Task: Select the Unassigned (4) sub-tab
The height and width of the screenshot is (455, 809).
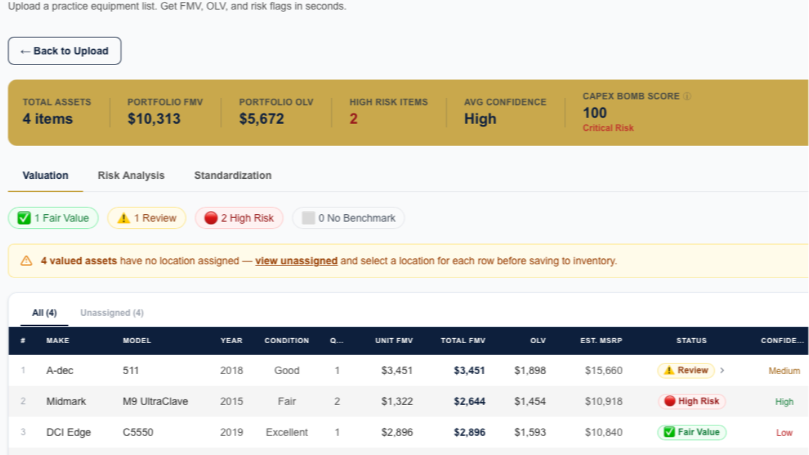Action: (x=112, y=313)
